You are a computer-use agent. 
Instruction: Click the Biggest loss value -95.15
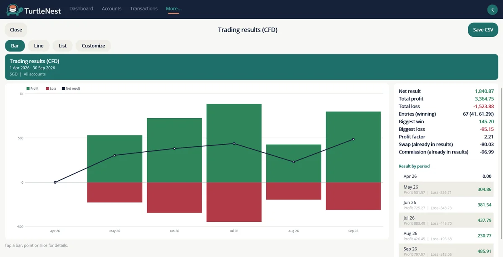tap(487, 129)
